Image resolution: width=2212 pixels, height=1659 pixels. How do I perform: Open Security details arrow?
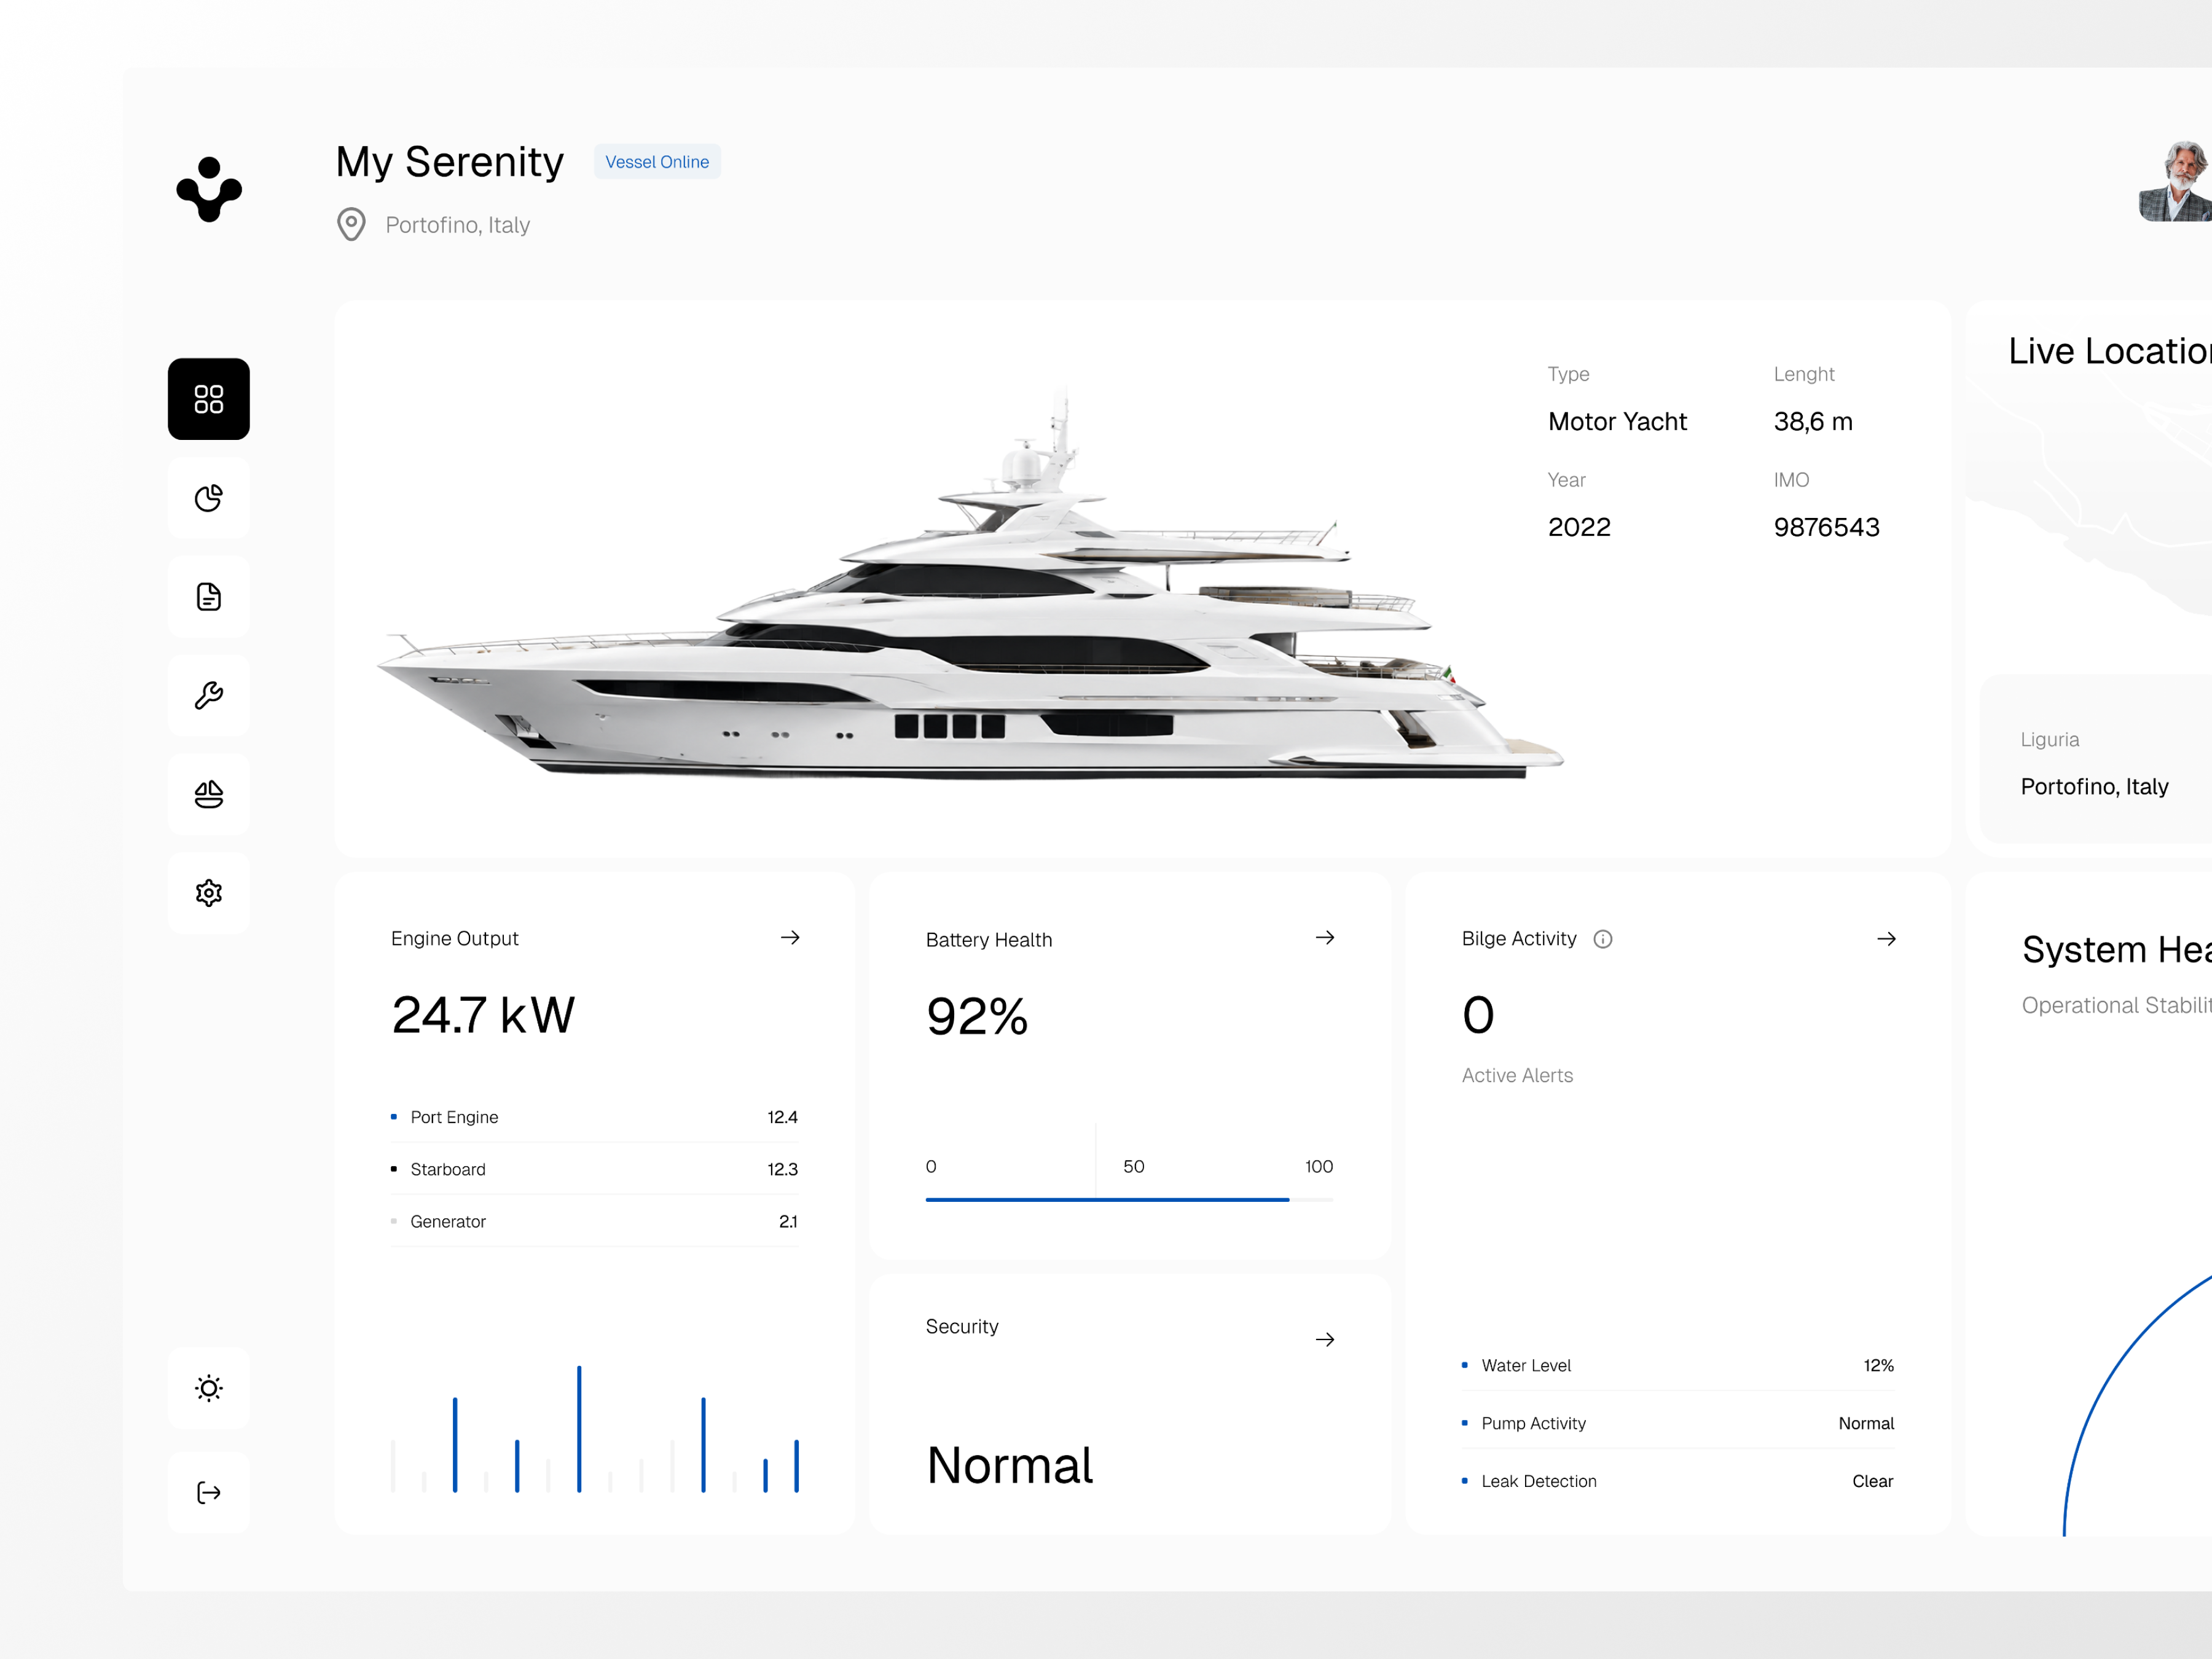point(1325,1339)
